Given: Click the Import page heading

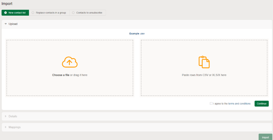Looking at the screenshot, I should (x=7, y=4).
